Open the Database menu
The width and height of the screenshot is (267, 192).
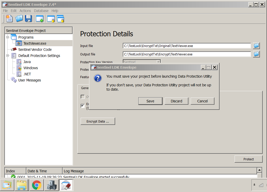click(x=41, y=10)
